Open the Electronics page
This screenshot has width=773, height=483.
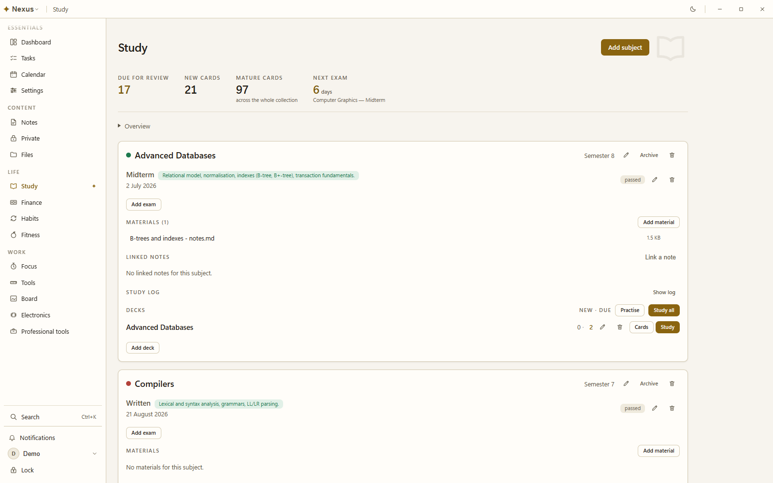[53, 315]
